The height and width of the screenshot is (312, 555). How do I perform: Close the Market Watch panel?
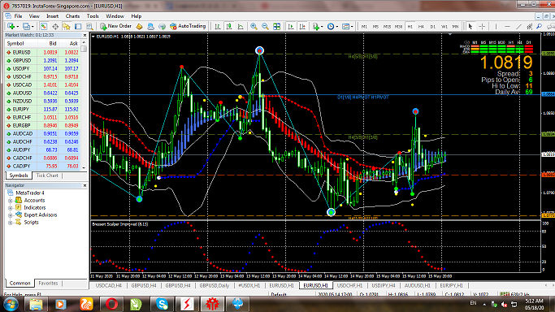pyautogui.click(x=85, y=36)
